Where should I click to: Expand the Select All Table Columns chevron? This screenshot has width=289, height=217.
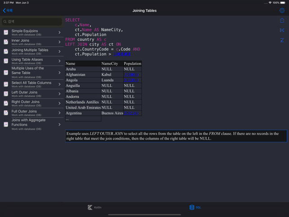pyautogui.click(x=59, y=84)
